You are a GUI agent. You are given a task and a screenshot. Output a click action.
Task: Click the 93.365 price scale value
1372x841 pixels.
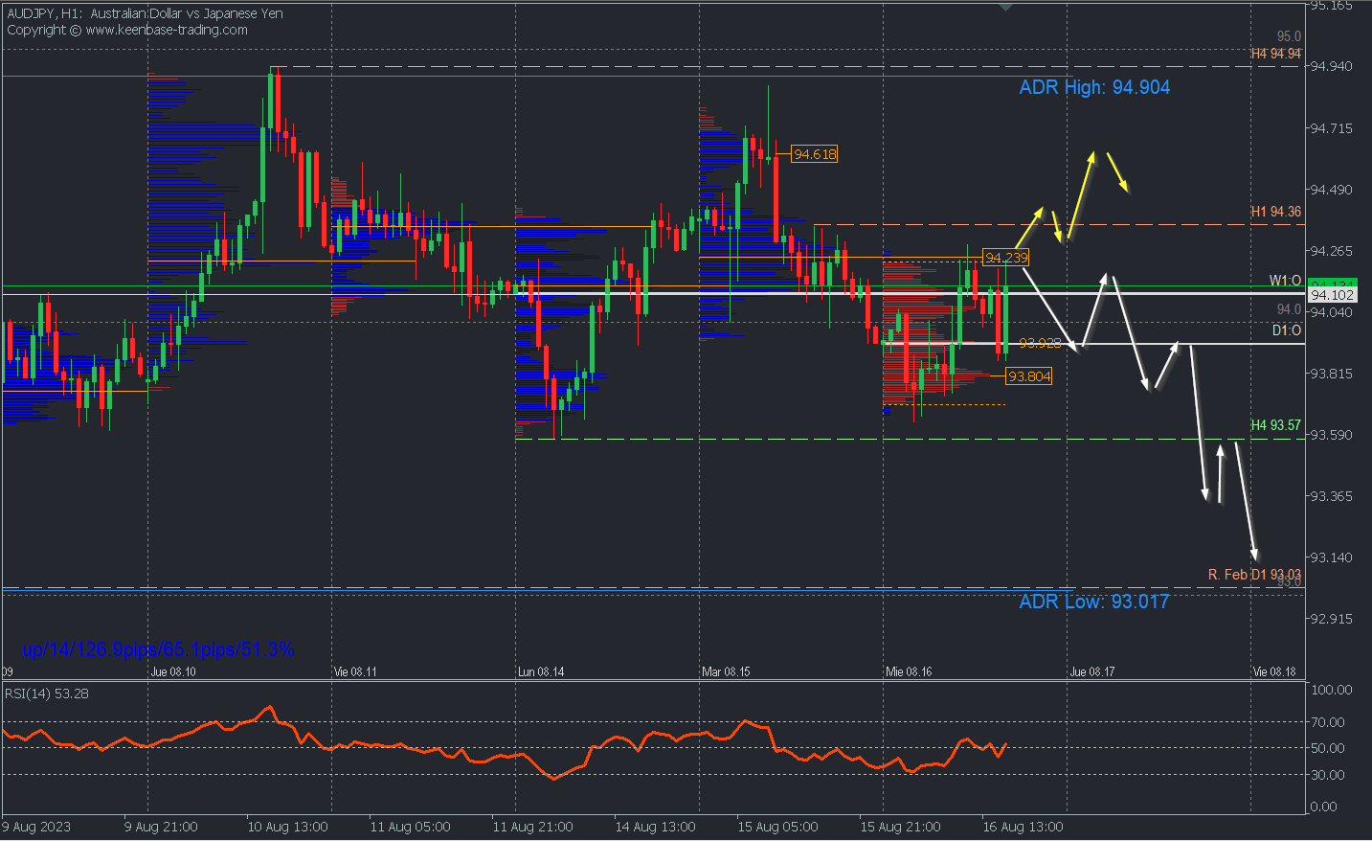pyautogui.click(x=1332, y=496)
